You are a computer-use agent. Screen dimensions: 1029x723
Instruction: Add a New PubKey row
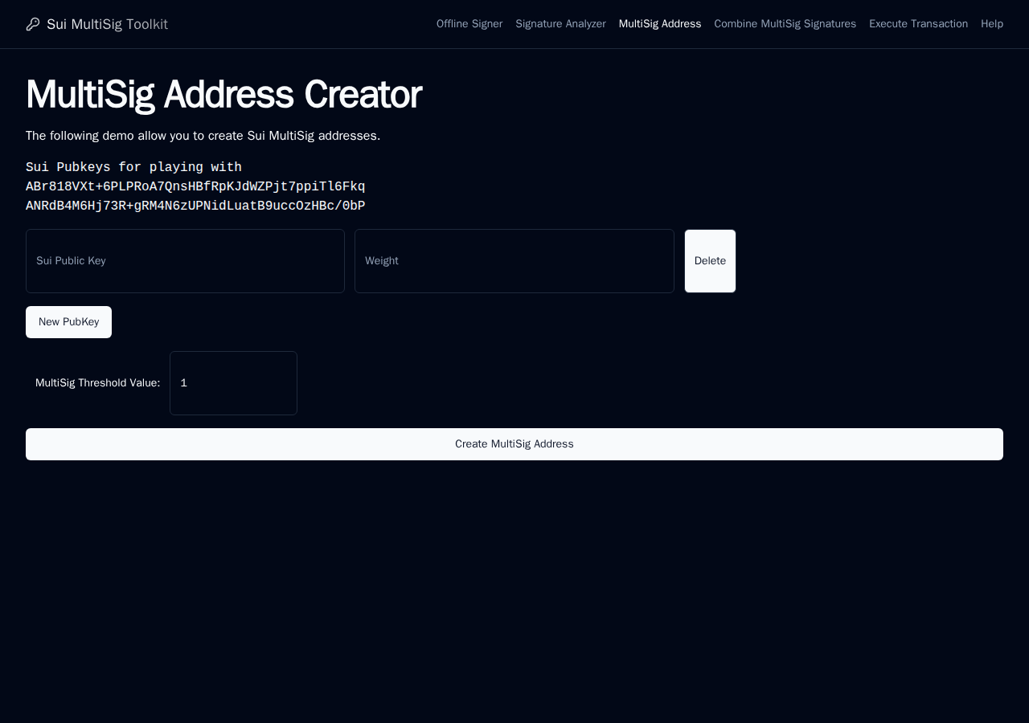pos(68,322)
